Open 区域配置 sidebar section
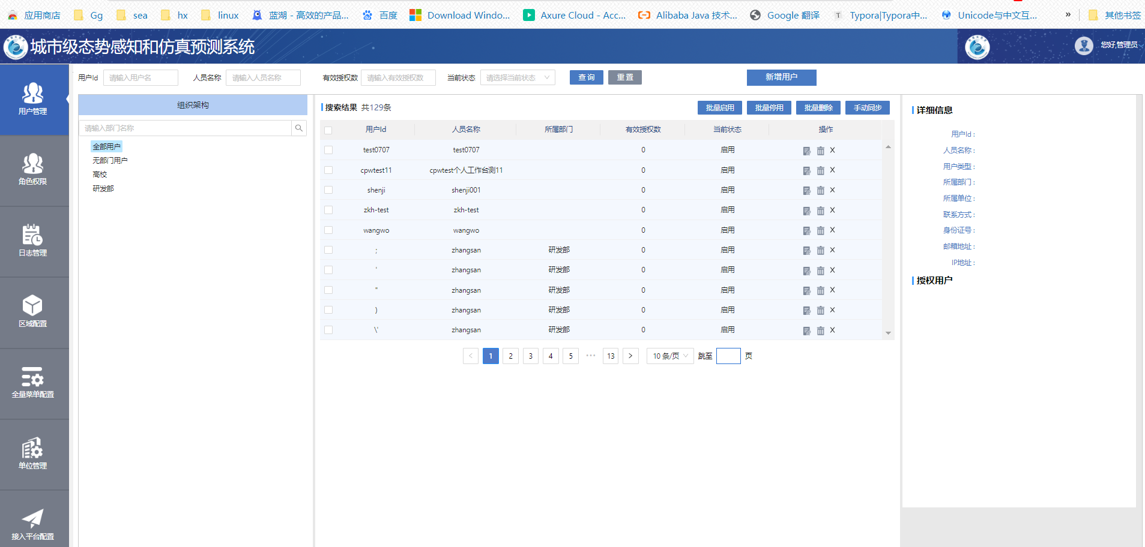Image resolution: width=1145 pixels, height=547 pixels. [33, 312]
